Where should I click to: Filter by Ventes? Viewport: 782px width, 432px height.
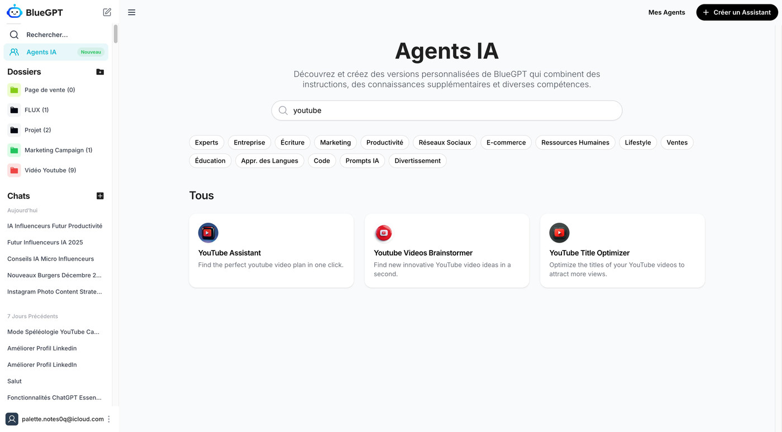677,142
